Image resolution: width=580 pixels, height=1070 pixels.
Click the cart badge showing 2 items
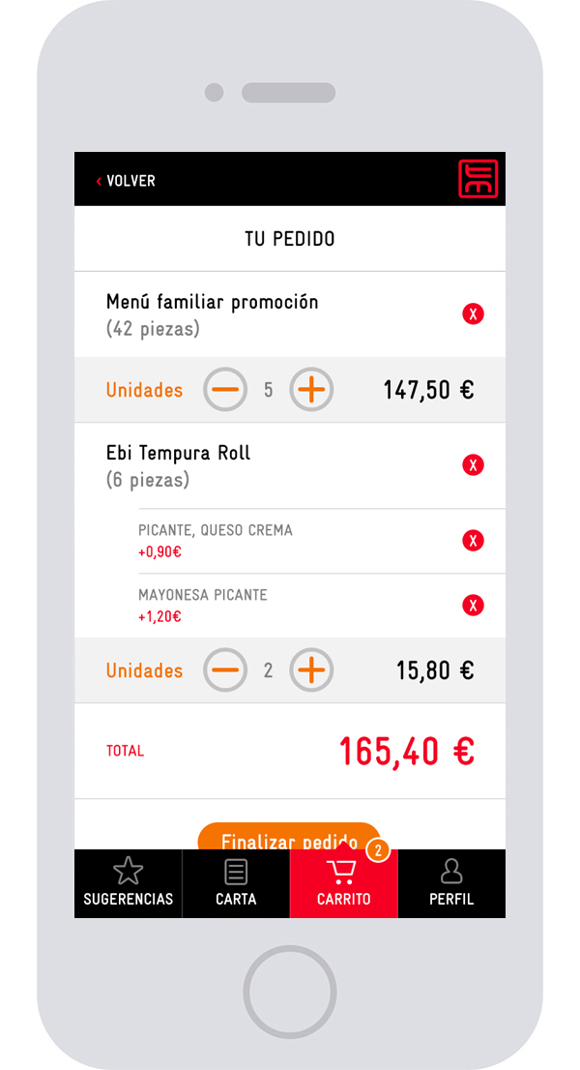click(378, 848)
